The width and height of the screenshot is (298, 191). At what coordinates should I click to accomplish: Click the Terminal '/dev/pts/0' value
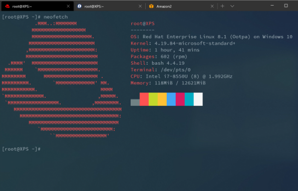pyautogui.click(x=175, y=70)
